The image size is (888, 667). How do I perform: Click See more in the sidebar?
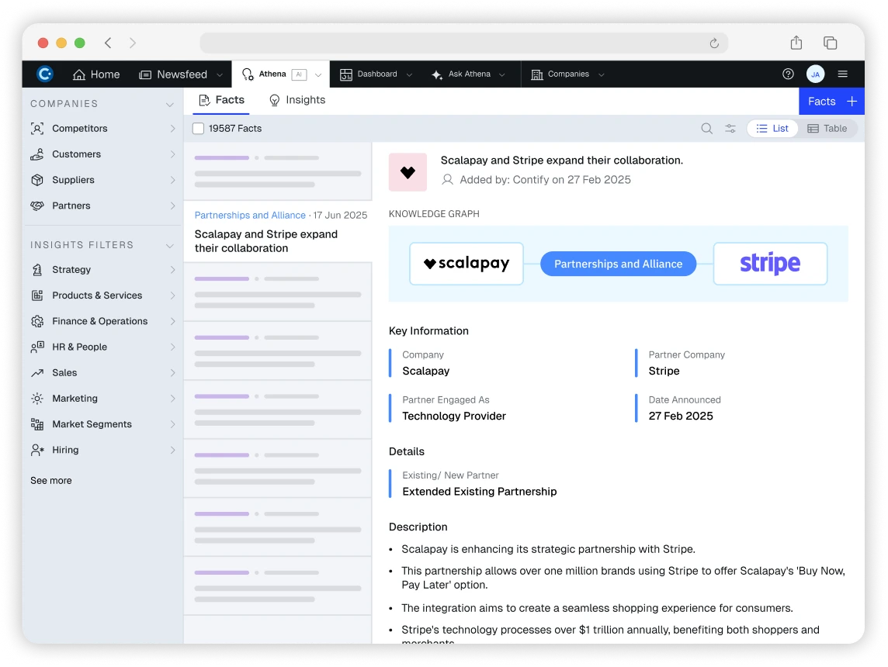[x=51, y=480]
